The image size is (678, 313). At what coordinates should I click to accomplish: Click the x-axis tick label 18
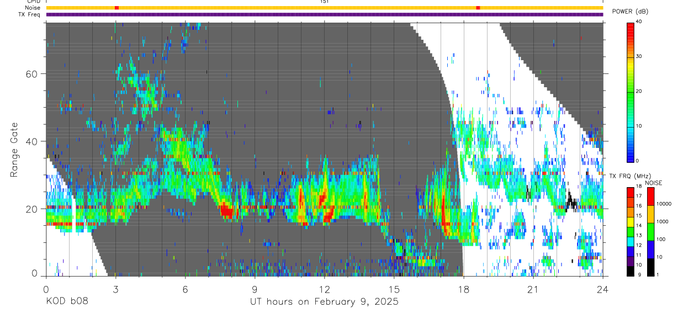click(463, 289)
